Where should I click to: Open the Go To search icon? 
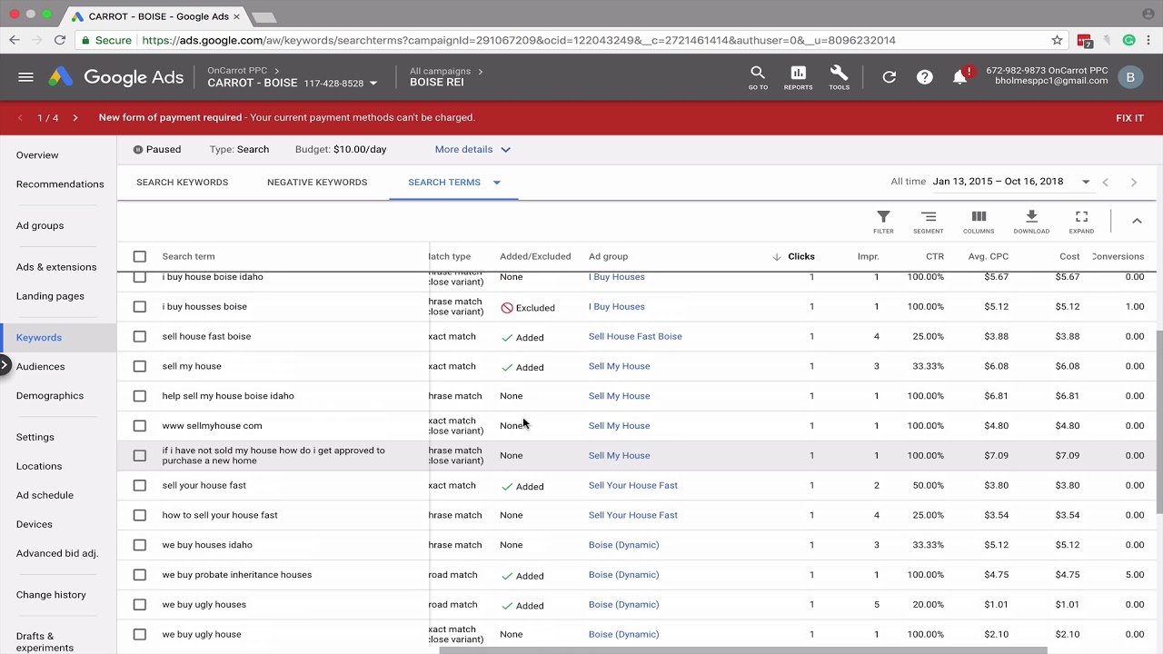pyautogui.click(x=758, y=77)
